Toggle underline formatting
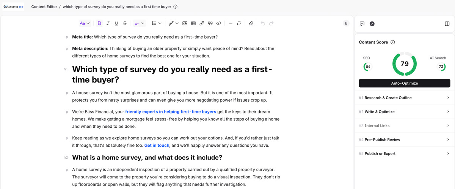This screenshot has height=189, width=455. [116, 23]
